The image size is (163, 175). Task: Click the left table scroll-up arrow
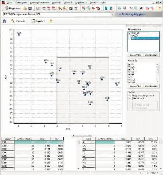pos(78,139)
